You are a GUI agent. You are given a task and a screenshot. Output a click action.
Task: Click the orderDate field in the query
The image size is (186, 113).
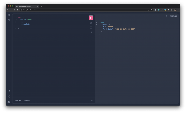(26, 24)
